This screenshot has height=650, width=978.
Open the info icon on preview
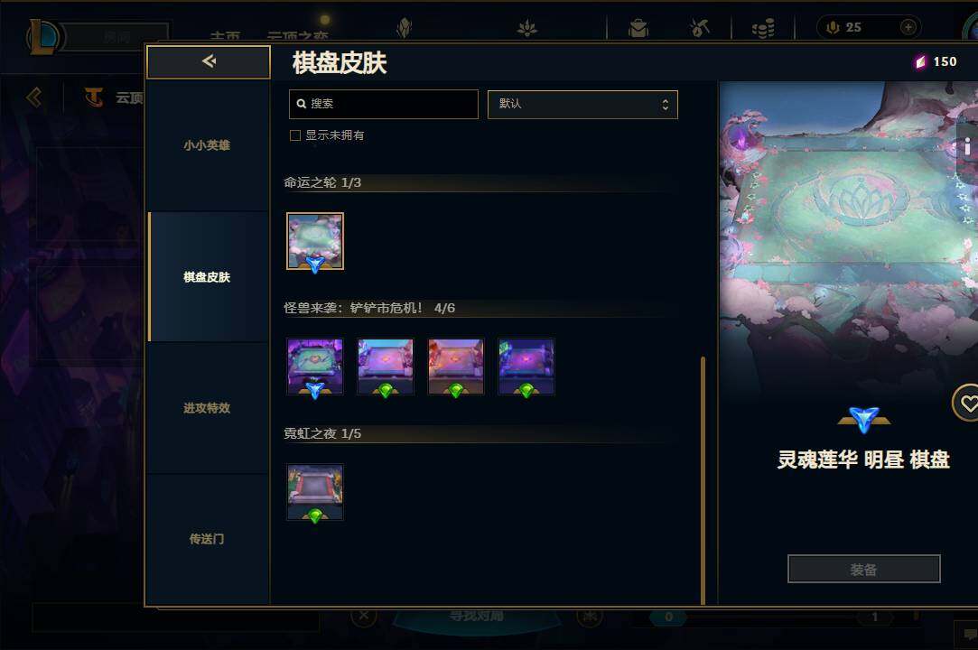pos(967,147)
